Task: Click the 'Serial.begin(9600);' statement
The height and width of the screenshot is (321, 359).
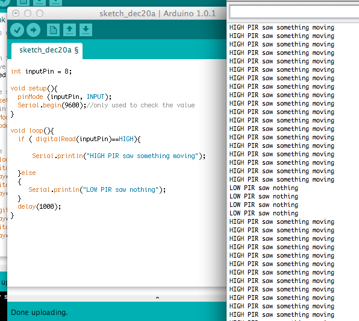Action: 52,105
